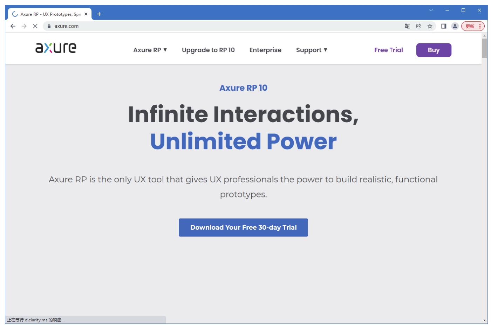Stop loading the page
The height and width of the screenshot is (327, 491).
tap(35, 26)
